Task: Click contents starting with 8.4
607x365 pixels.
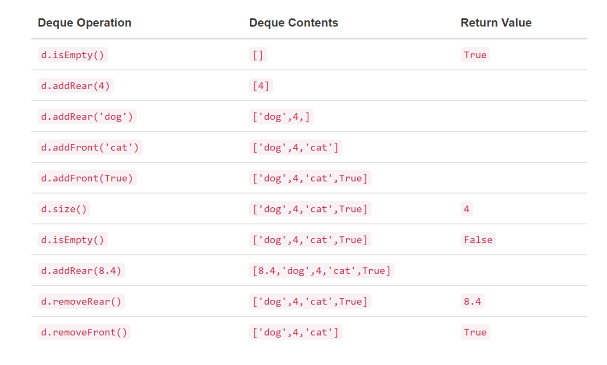Action: coord(322,271)
